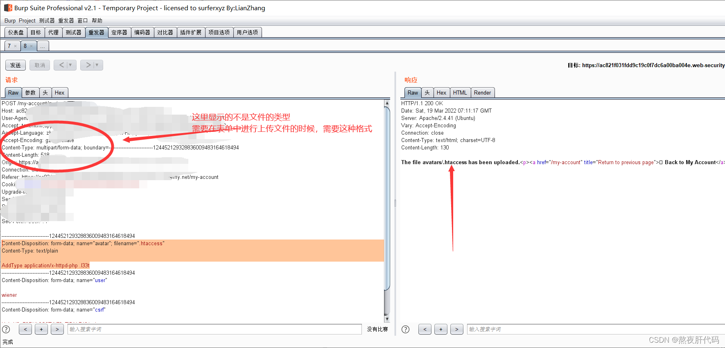
Task: Open the 测试器 menu
Action: click(47, 20)
